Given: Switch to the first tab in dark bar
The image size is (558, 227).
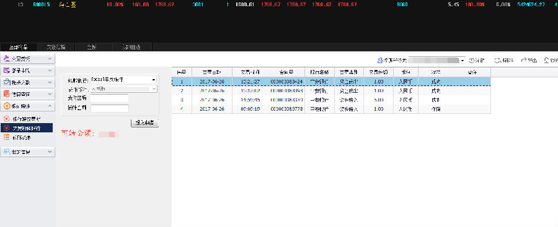Looking at the screenshot, I should (x=18, y=47).
